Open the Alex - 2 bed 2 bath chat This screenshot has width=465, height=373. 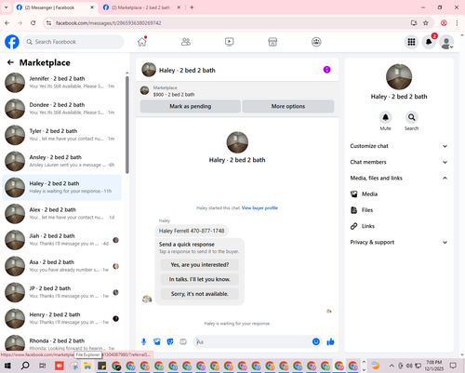pyautogui.click(x=61, y=214)
